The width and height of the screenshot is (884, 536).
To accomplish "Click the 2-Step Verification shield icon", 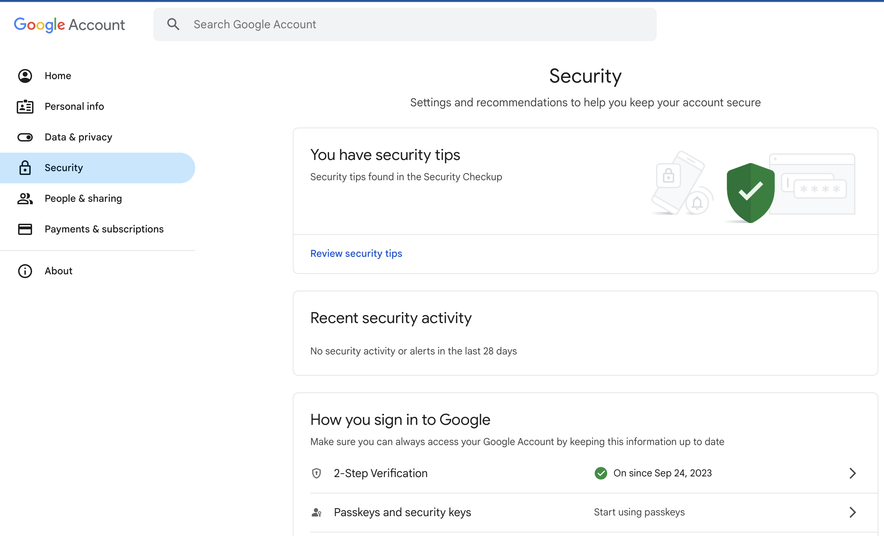I will [317, 473].
